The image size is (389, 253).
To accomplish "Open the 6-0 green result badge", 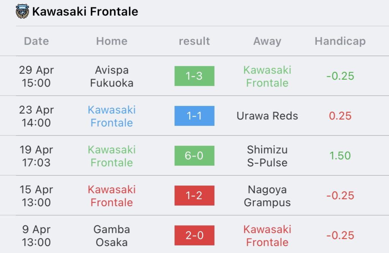I will coord(194,156).
